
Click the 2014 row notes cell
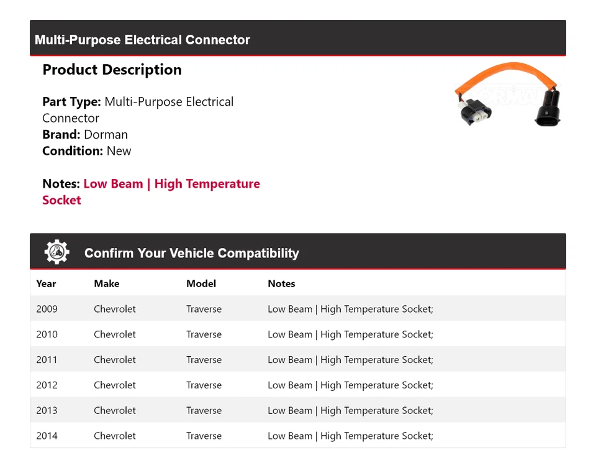tap(350, 436)
